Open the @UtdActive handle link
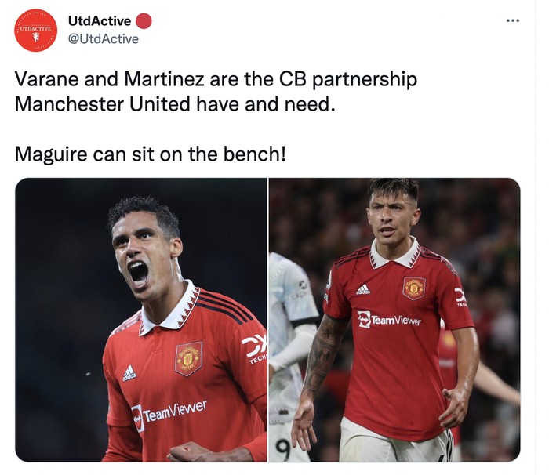549x475 pixels. click(104, 39)
